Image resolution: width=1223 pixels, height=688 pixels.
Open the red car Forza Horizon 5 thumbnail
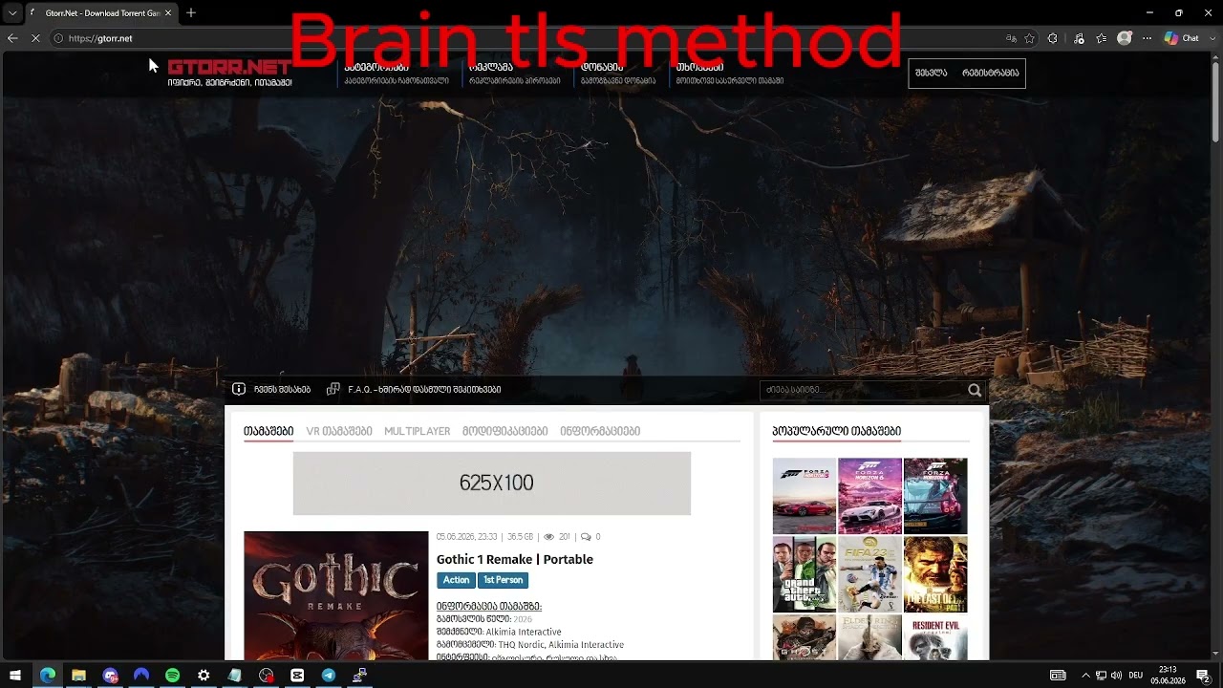click(805, 496)
